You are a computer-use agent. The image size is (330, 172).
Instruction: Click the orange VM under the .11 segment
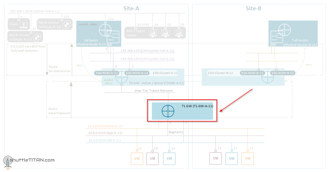[248, 159]
